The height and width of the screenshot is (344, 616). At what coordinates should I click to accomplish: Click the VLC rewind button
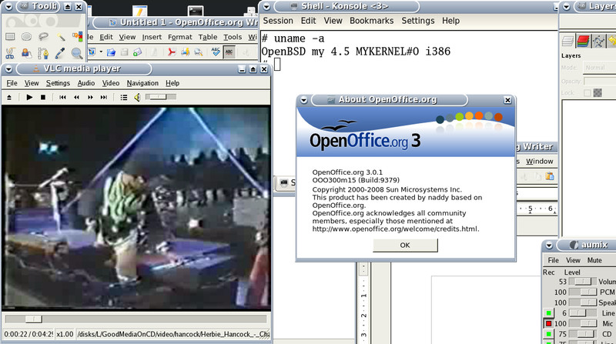(x=76, y=97)
